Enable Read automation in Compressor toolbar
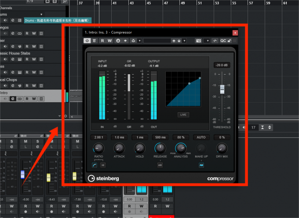The height and width of the screenshot is (218, 299). coord(102,41)
